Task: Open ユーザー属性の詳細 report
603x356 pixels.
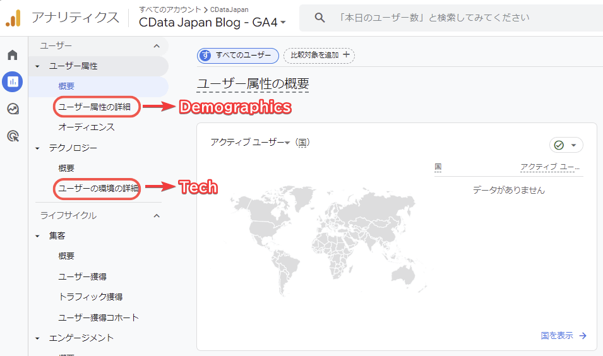Action: click(95, 107)
